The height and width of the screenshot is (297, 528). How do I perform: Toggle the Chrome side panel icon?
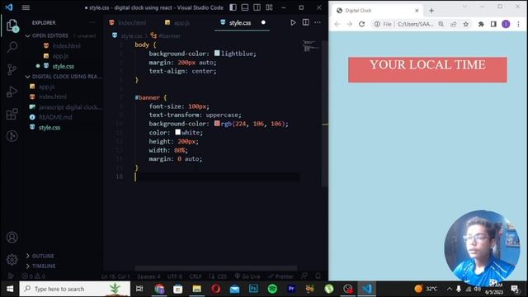click(x=493, y=24)
